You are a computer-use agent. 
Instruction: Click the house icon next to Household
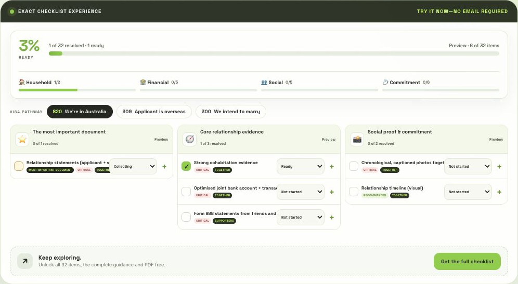pos(22,82)
